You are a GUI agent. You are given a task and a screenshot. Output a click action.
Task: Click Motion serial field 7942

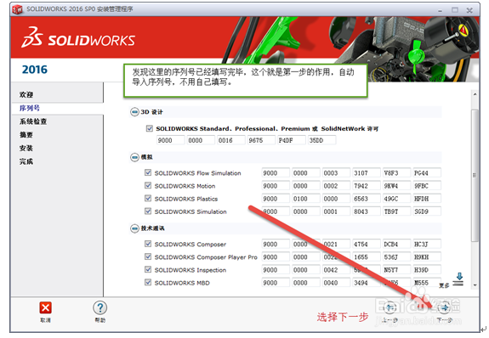[367, 186]
